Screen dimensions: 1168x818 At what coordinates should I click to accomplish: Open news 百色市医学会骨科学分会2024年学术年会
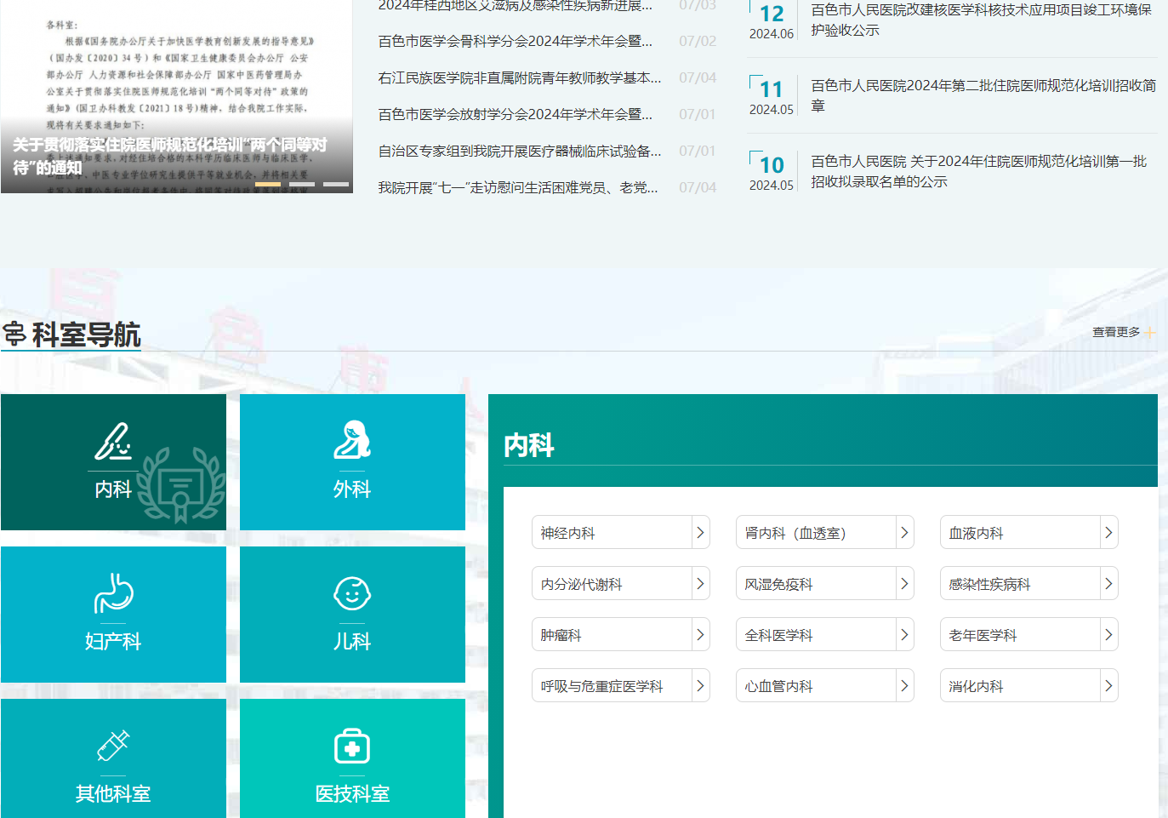point(516,41)
